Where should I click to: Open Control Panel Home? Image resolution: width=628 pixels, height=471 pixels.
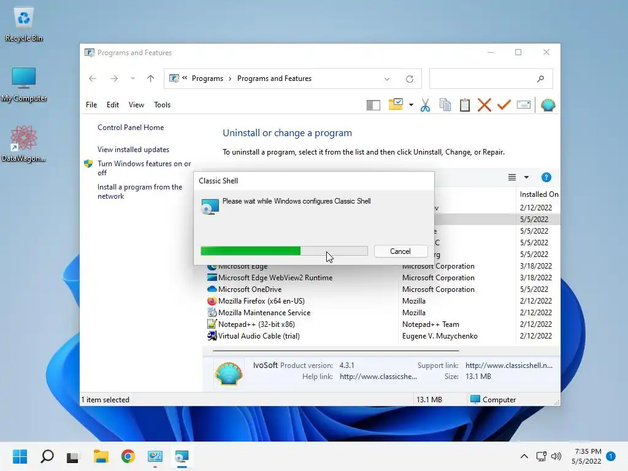pyautogui.click(x=131, y=128)
